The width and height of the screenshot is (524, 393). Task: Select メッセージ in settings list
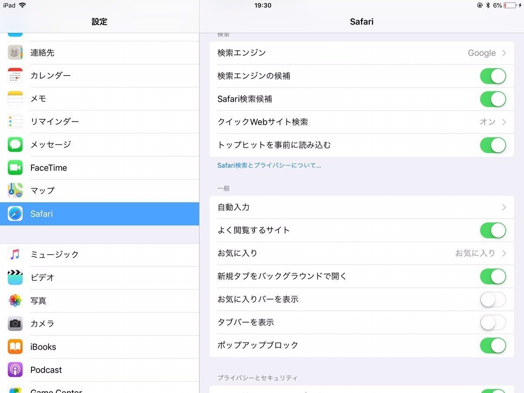coord(100,145)
